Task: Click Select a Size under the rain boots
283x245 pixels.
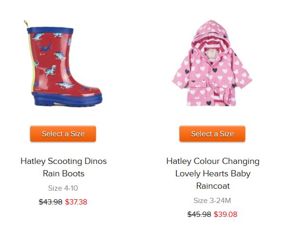Action: 63,134
